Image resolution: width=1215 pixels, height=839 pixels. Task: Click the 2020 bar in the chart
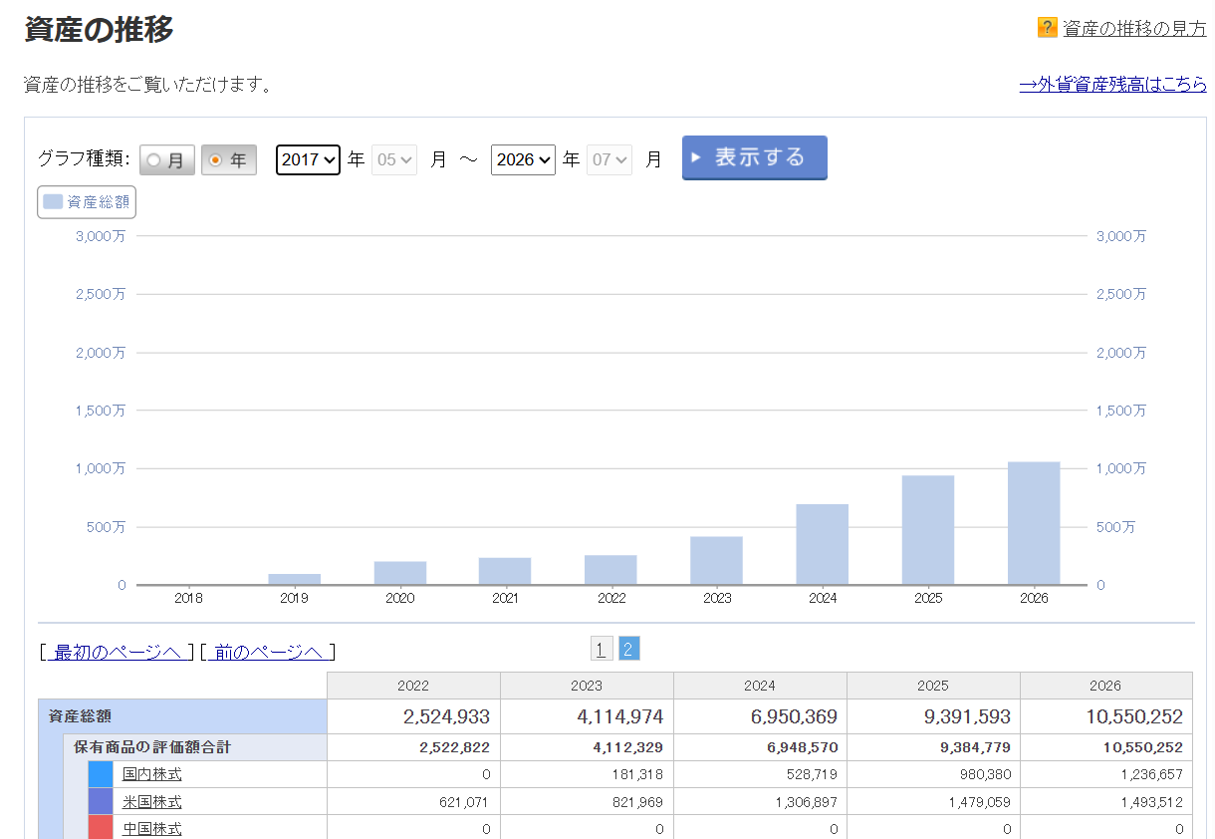click(400, 573)
